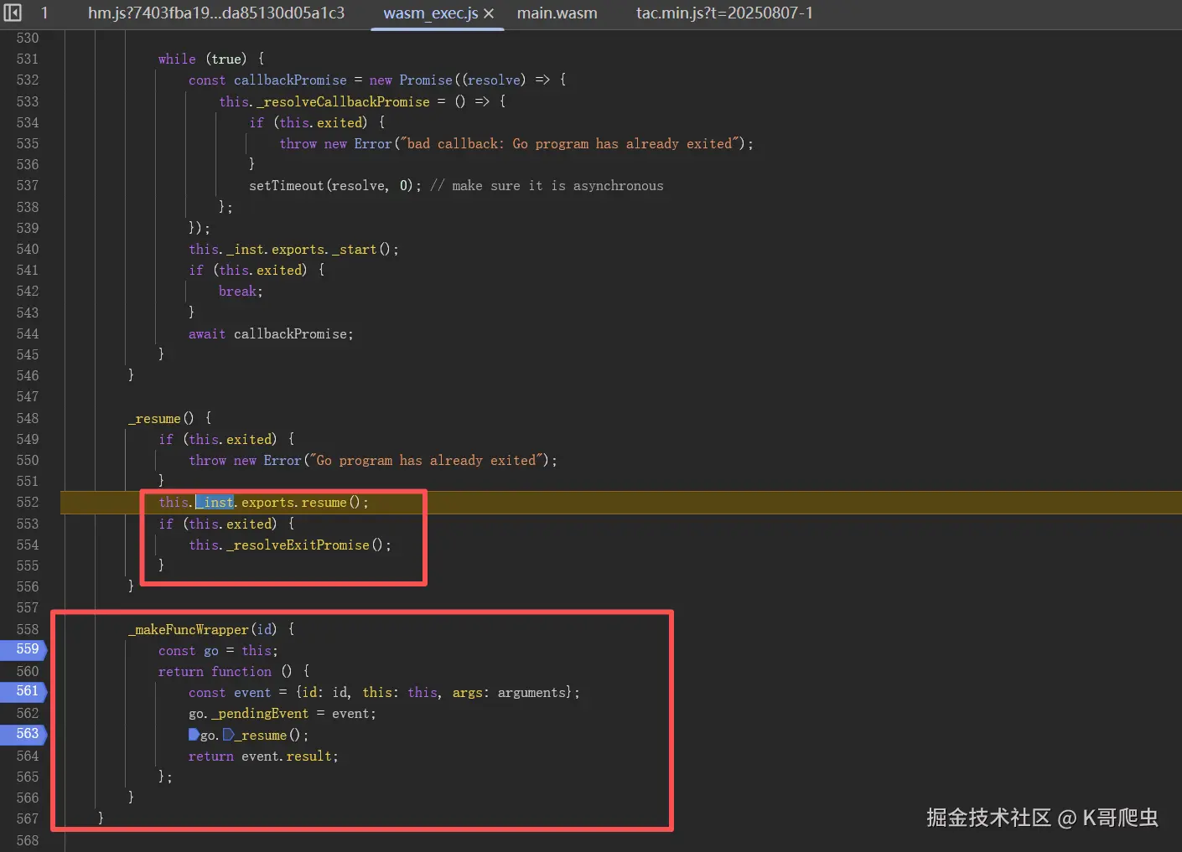1182x852 pixels.
Task: Click the 'await' keyword on line 544
Action: [207, 333]
